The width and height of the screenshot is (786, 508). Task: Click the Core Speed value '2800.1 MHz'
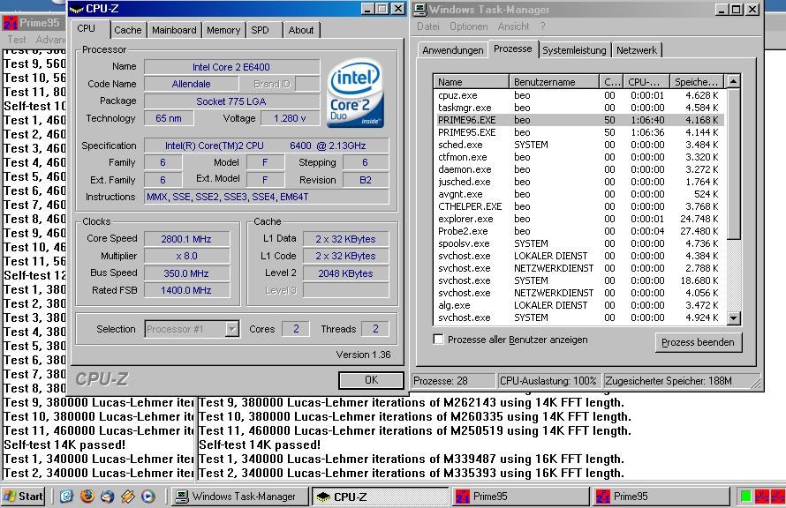(186, 239)
